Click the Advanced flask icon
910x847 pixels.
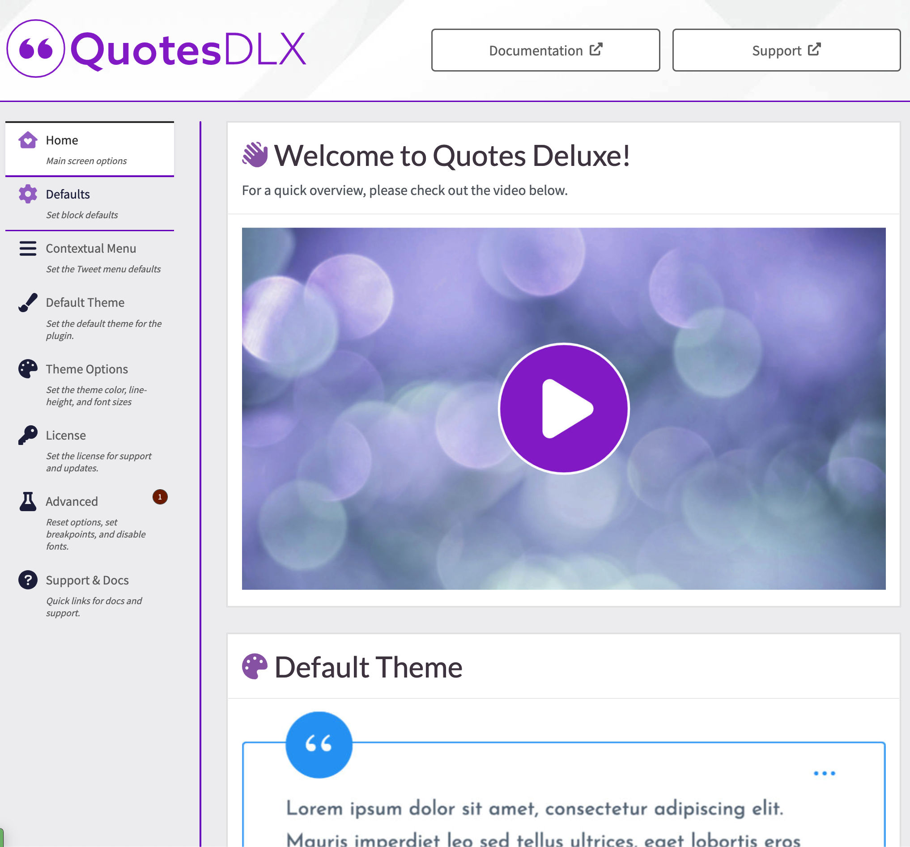tap(28, 501)
